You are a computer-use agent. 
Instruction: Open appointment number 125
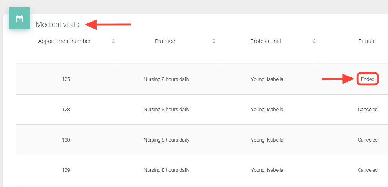tap(66, 79)
